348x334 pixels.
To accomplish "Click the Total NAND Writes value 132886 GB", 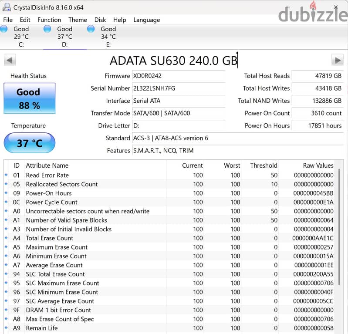I will pos(318,101).
